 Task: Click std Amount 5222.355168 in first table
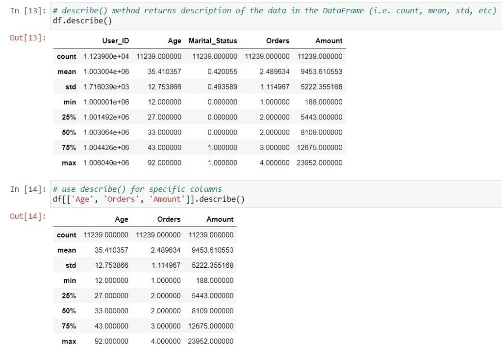(x=322, y=87)
